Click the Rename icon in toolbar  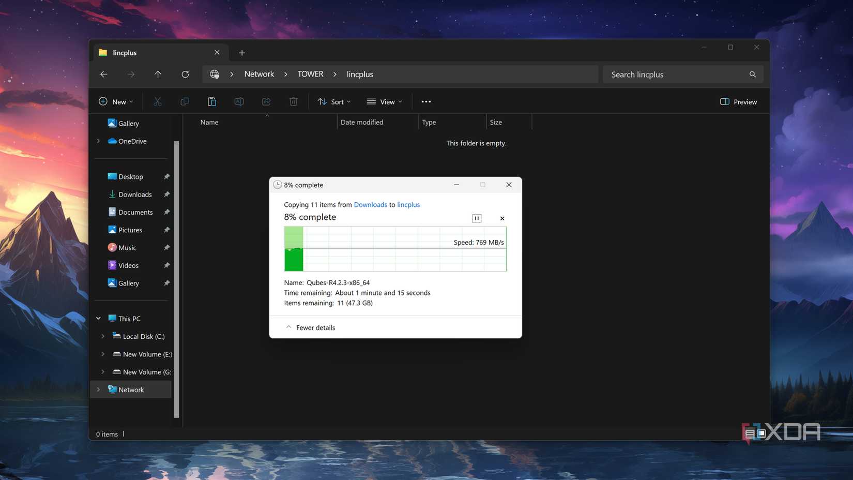click(x=239, y=102)
